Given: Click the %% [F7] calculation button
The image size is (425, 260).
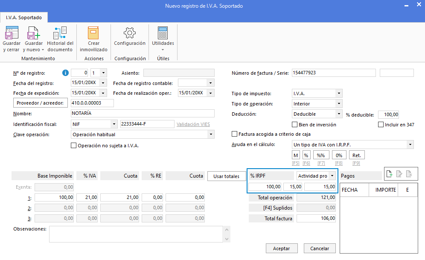Looking at the screenshot, I should (x=321, y=155).
